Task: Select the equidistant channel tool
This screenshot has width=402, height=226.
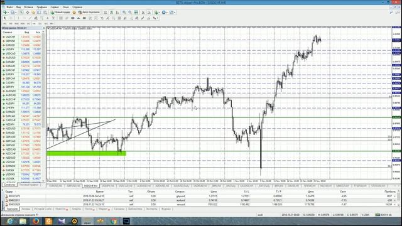Action: (36, 18)
